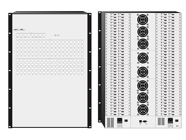Select output button 1 in OUTPUT section
The image size is (186, 140).
18,61
